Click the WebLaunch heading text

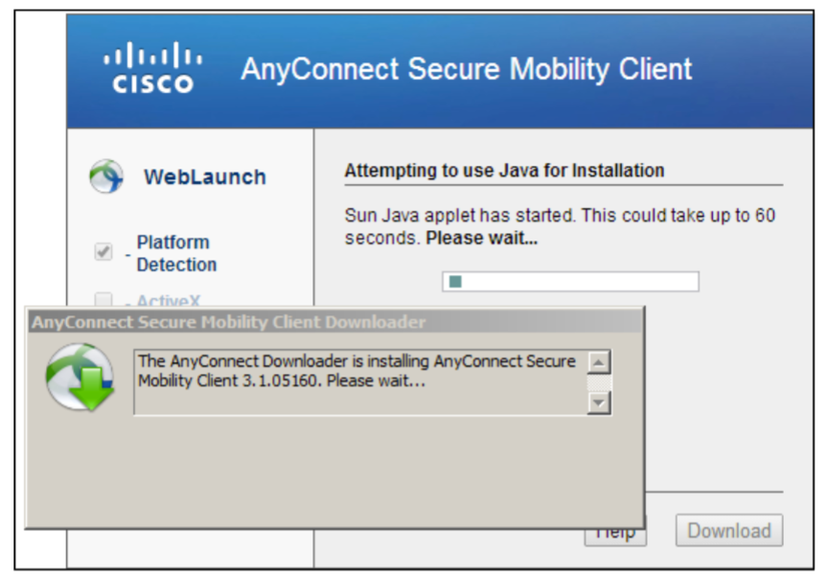(x=205, y=177)
